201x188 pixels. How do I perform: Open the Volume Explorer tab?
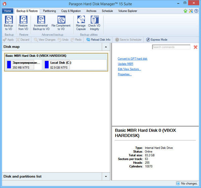coord(128,11)
